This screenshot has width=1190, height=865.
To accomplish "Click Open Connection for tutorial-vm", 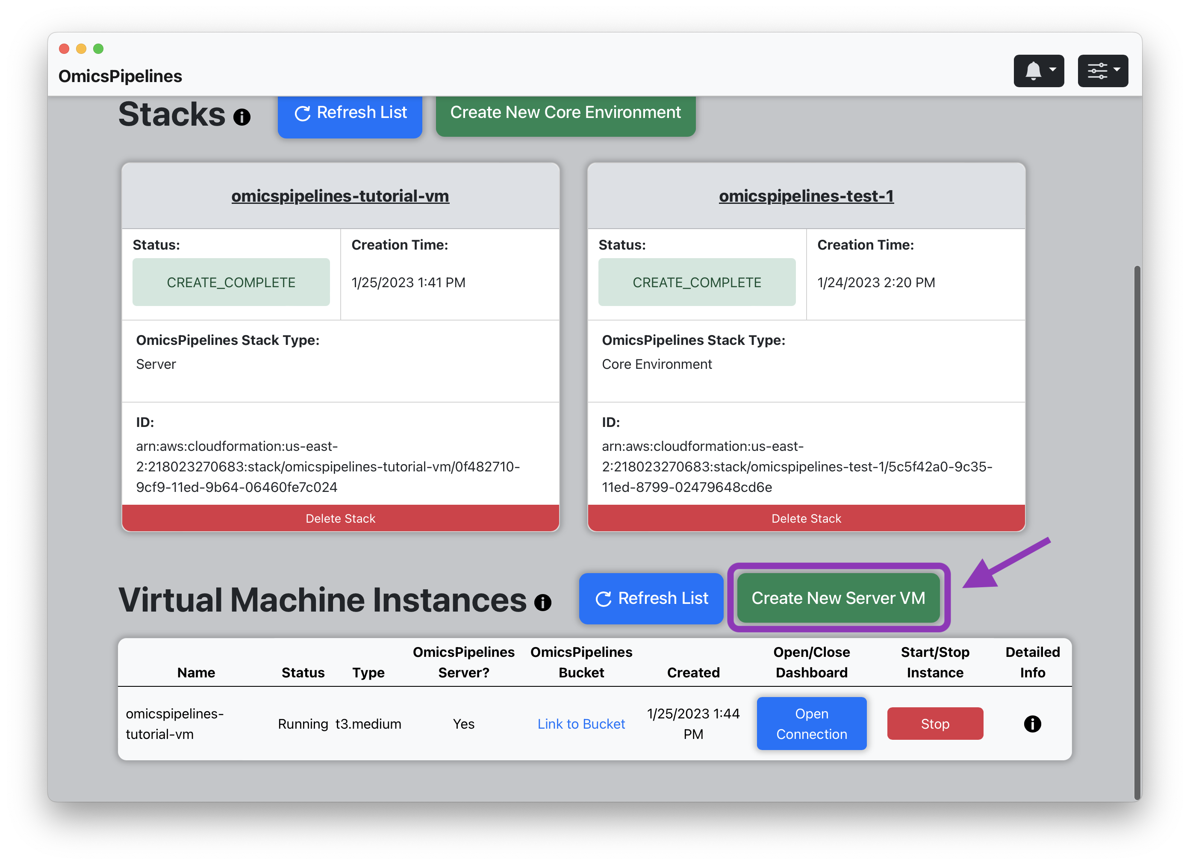I will [x=811, y=724].
